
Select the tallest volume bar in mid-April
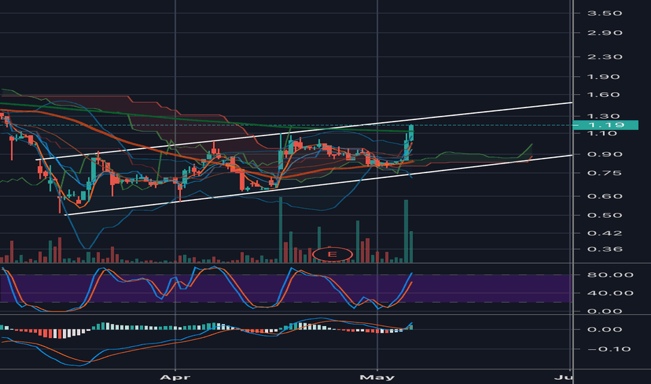click(281, 230)
